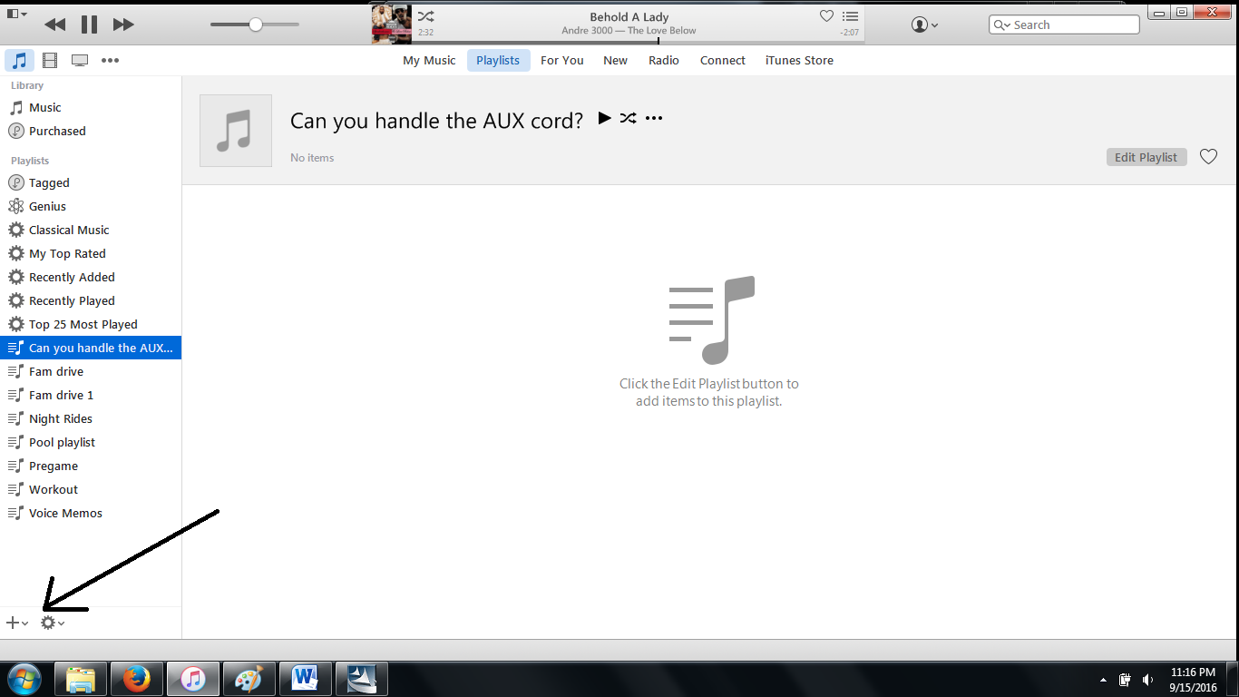Open the iTunes window menu at top-left
Screen dimensions: 1239x697
point(17,14)
